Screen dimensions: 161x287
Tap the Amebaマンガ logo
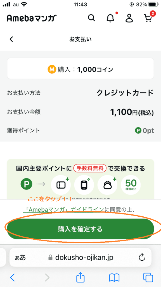(x=31, y=18)
